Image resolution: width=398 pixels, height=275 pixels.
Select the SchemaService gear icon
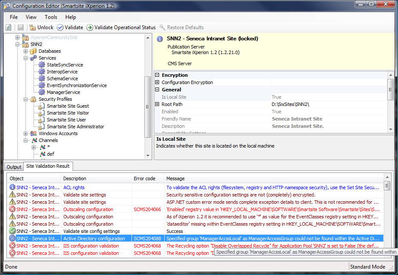pyautogui.click(x=42, y=79)
